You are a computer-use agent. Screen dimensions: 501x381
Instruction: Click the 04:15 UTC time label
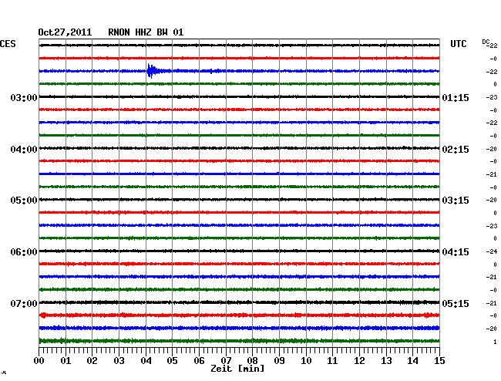pos(456,252)
